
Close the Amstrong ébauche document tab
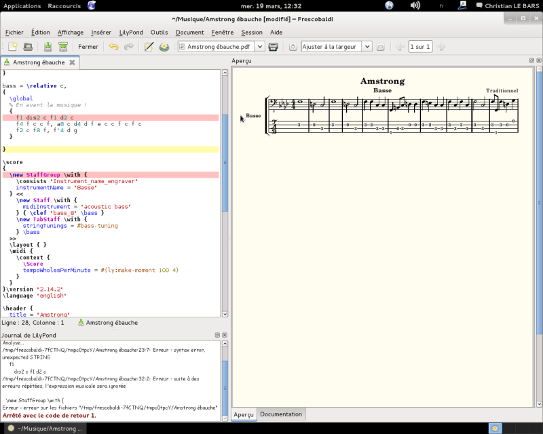click(x=72, y=62)
